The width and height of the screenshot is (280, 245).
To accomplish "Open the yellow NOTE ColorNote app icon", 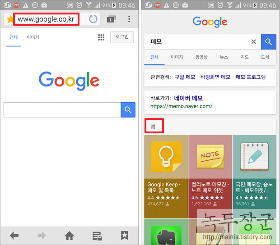I will click(x=210, y=157).
